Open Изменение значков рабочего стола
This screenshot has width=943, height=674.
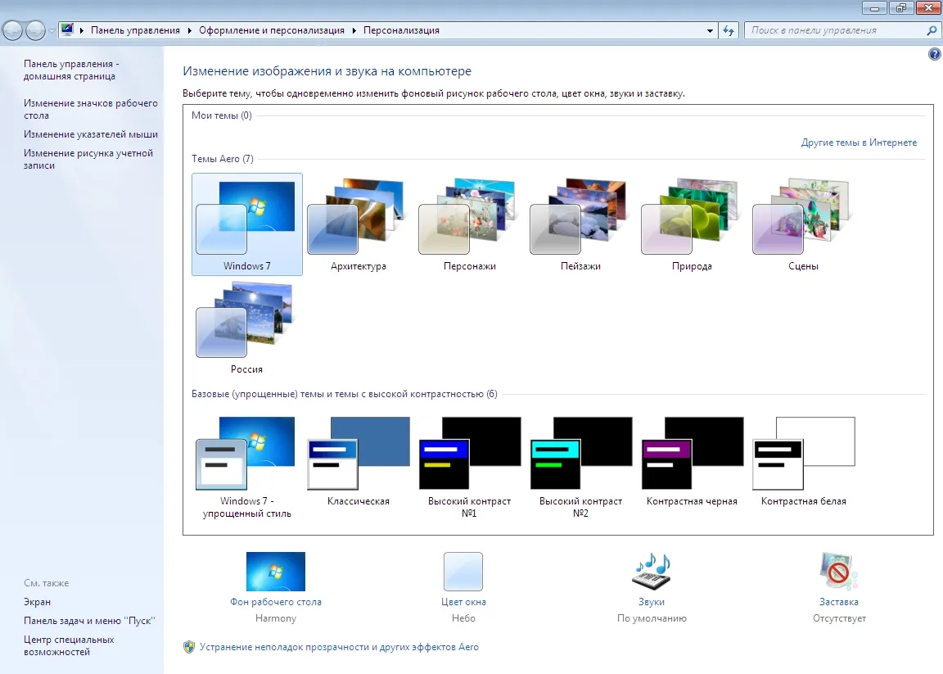pos(91,109)
